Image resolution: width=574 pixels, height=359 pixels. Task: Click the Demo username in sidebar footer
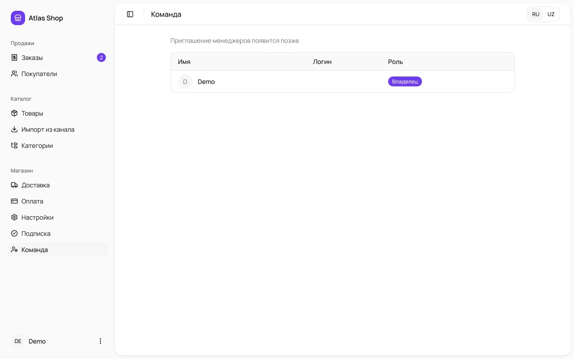(x=37, y=341)
